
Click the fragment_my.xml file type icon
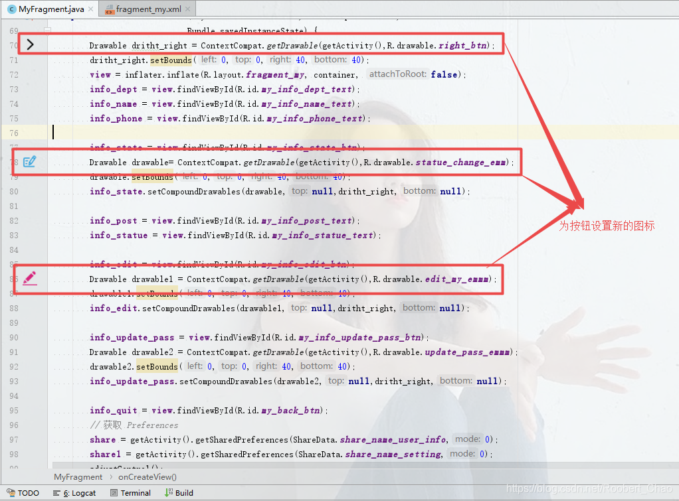click(110, 9)
